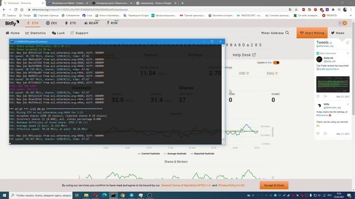Click the browser back arrow
This screenshot has height=199, width=355.
(4, 9)
